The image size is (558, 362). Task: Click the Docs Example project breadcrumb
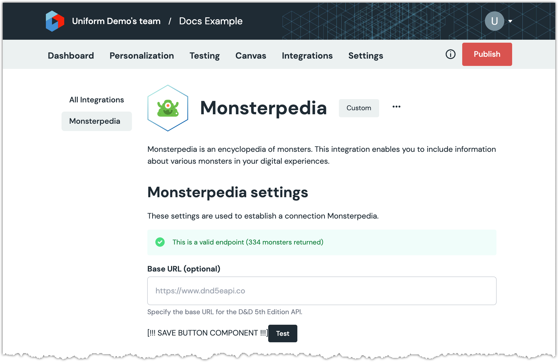coord(211,21)
